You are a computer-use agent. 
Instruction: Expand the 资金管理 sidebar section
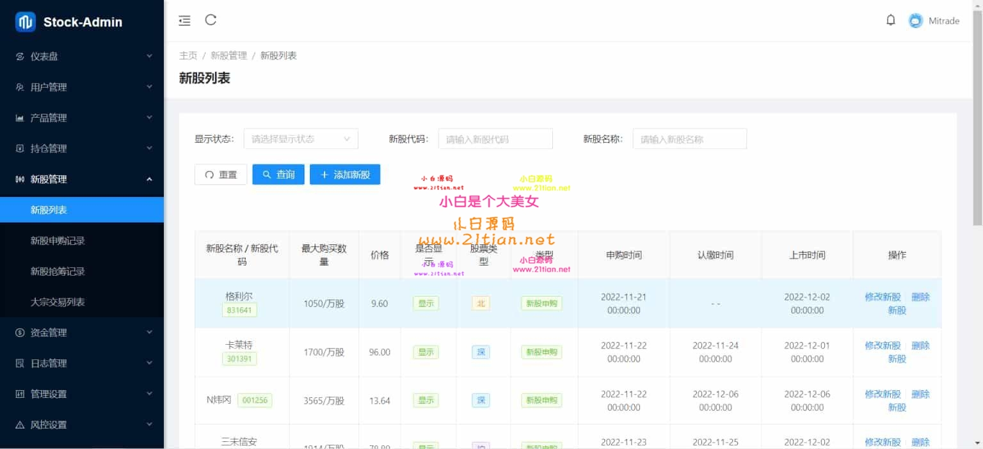pos(82,333)
